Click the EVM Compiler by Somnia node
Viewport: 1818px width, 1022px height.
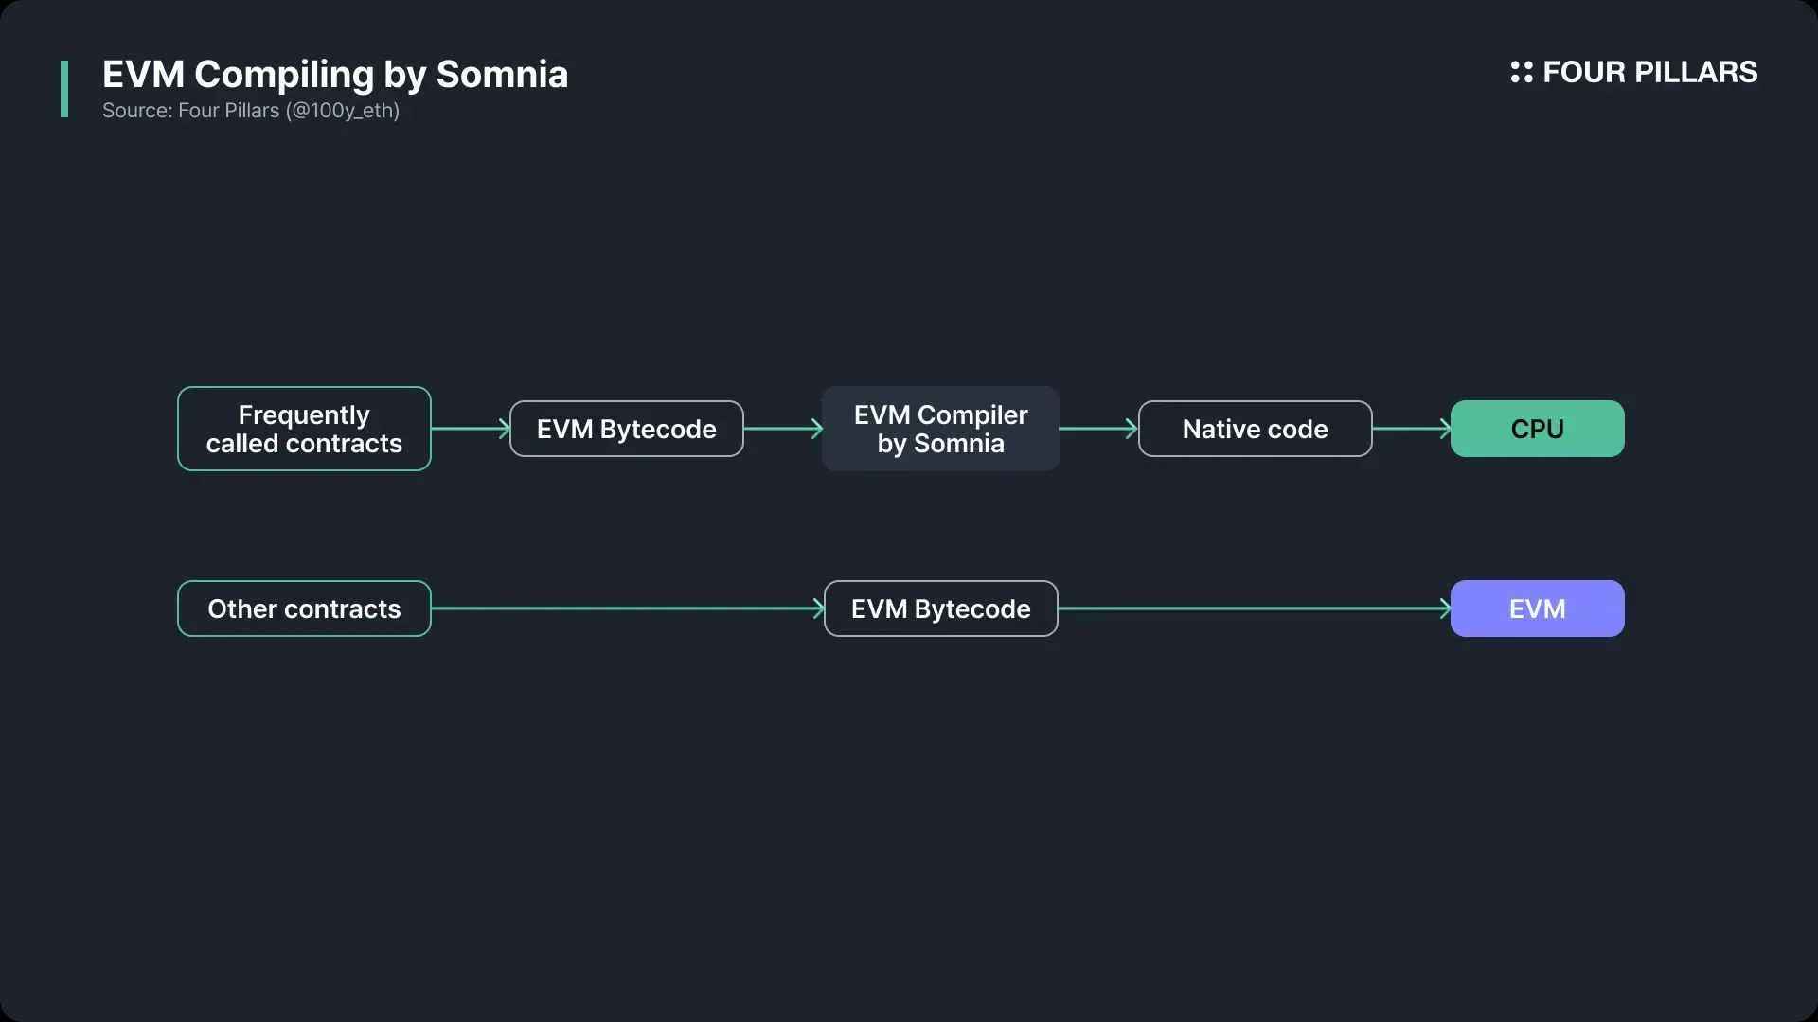coord(941,429)
